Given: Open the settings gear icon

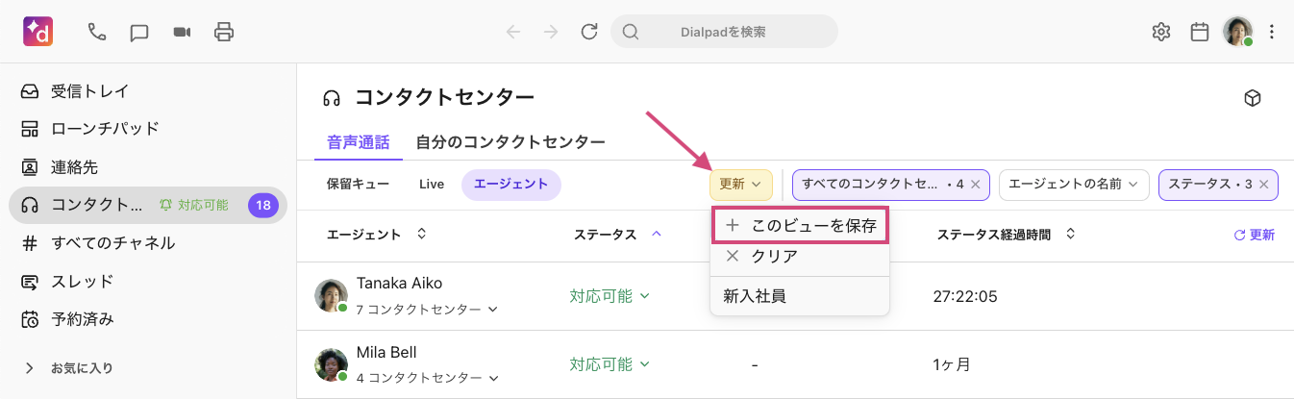Looking at the screenshot, I should (1160, 32).
